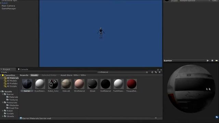
Task: Click the Barrier/Materials/barrier.mat path
Action: [37, 119]
